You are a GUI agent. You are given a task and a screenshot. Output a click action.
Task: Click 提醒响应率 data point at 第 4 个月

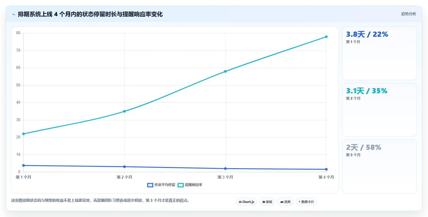[326, 36]
